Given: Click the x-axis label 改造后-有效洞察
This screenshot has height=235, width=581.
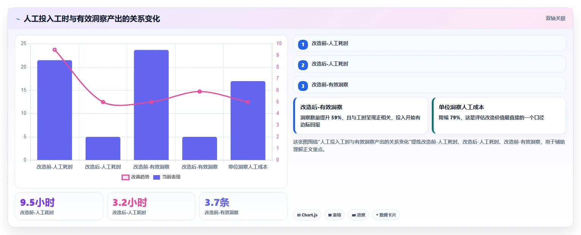Looking at the screenshot, I should coord(200,167).
